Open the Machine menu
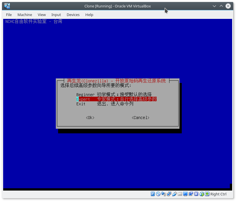This screenshot has width=237, height=202. pos(25,15)
